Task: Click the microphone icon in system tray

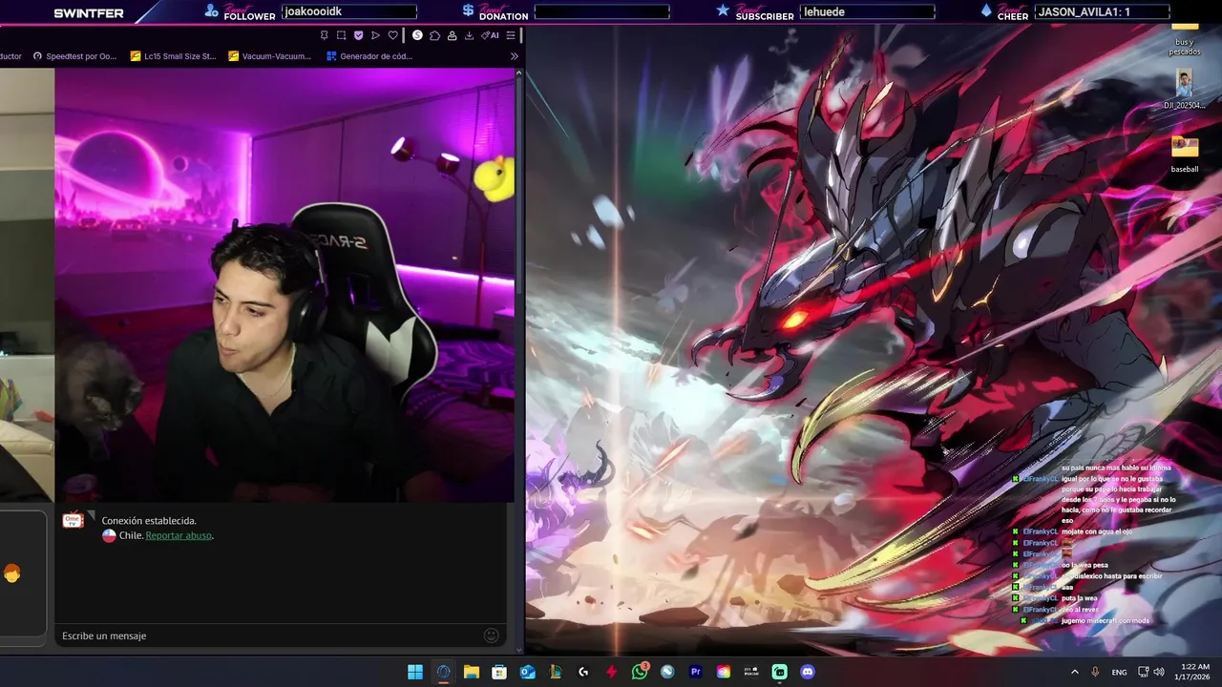Action: tap(1095, 672)
